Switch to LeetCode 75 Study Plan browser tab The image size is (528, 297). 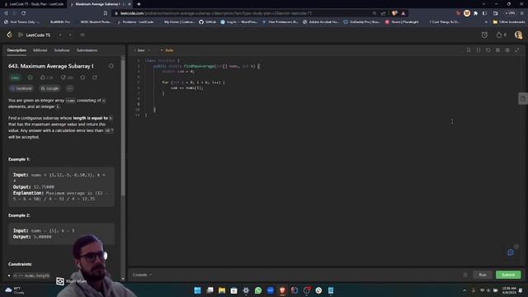pyautogui.click(x=34, y=4)
